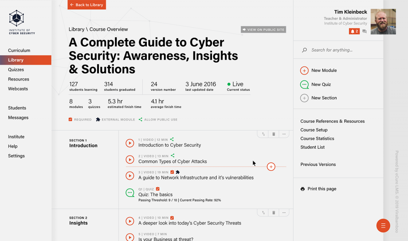Click the View on Public Site button

click(x=263, y=29)
